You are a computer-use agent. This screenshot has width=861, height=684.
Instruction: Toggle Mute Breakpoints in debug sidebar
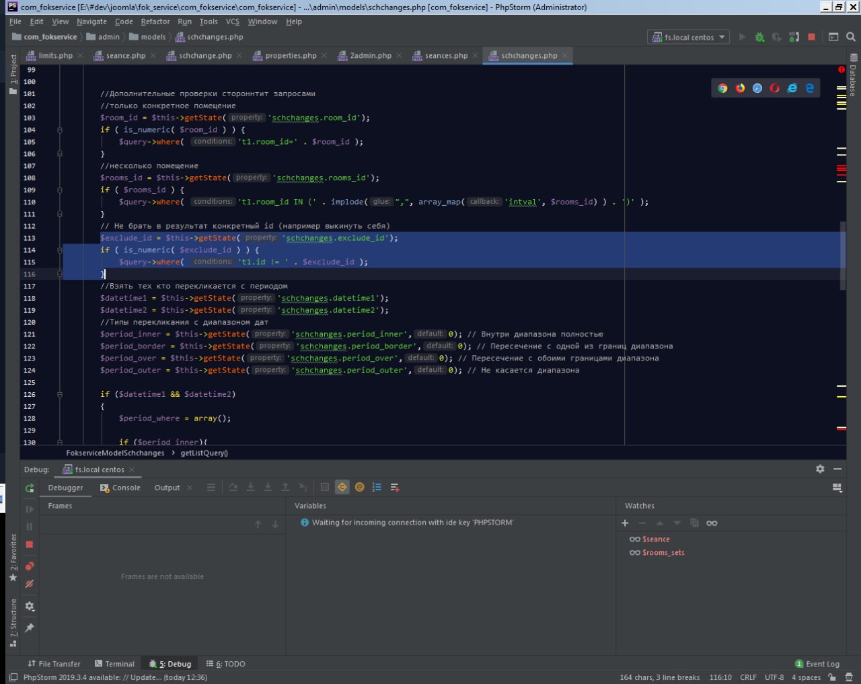pyautogui.click(x=30, y=584)
